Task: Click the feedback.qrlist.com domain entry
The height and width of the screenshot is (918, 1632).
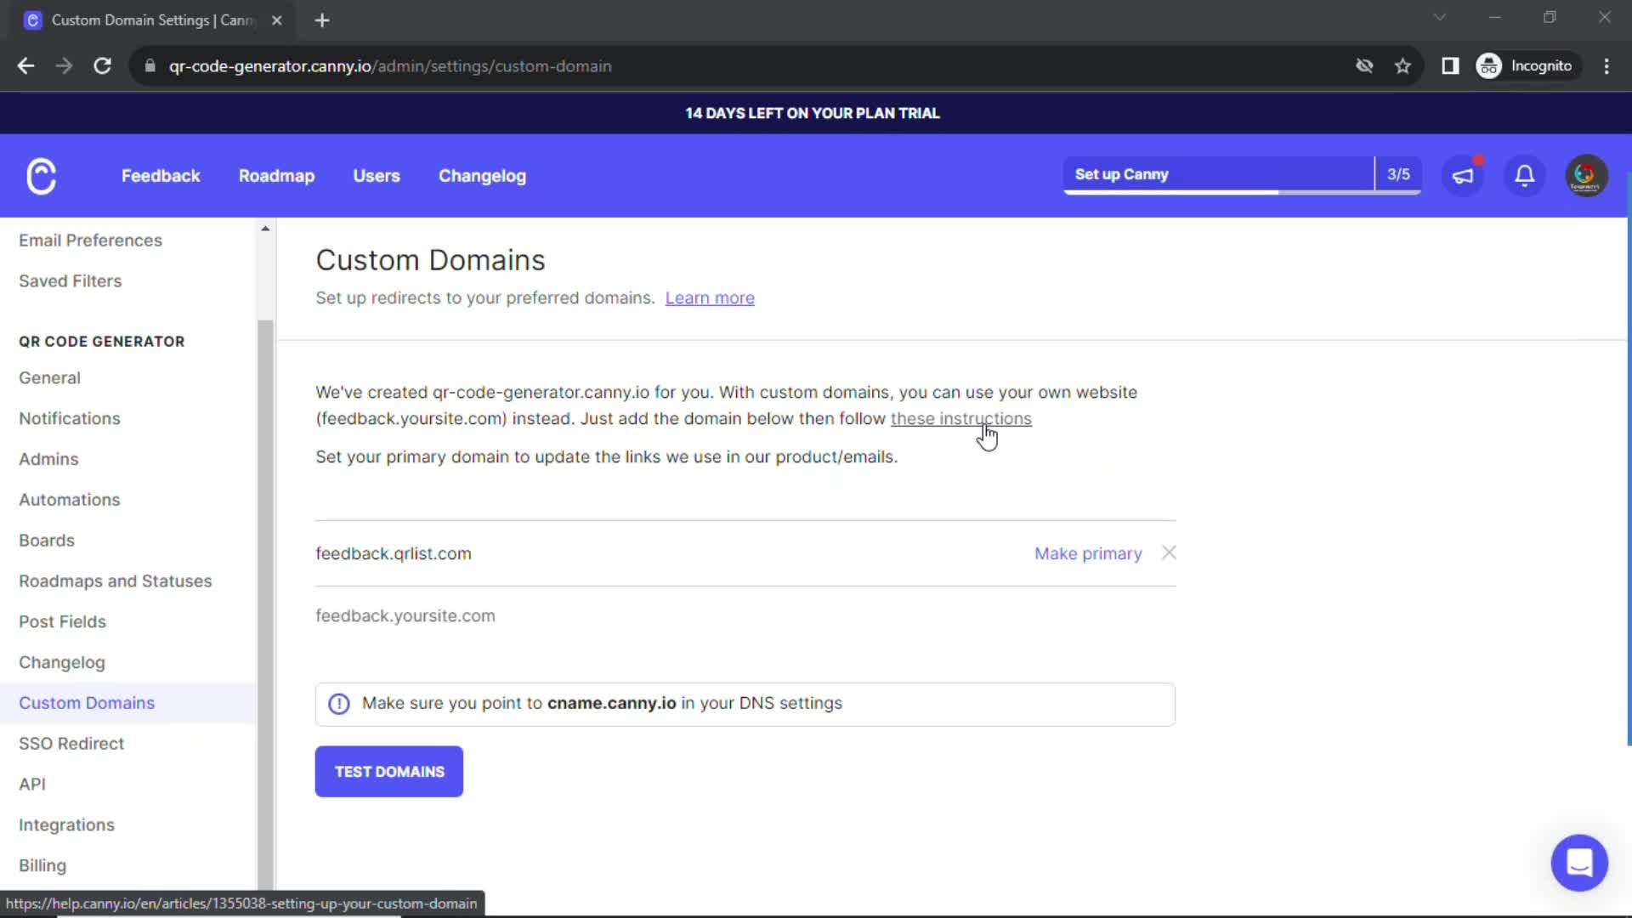Action: coord(393,553)
